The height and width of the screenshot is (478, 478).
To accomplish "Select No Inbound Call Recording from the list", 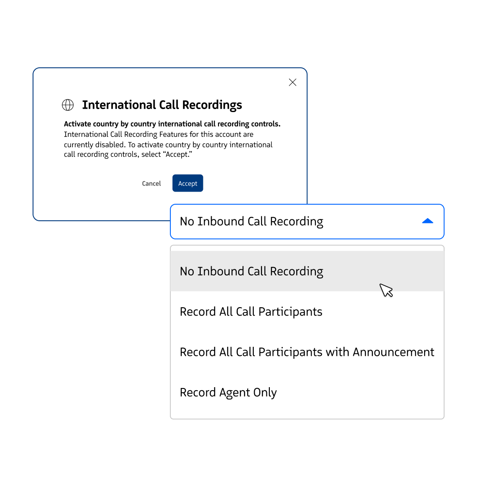I will click(307, 271).
